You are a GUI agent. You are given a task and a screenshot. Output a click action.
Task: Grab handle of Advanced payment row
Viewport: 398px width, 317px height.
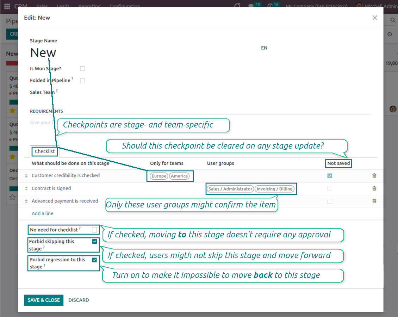26,201
